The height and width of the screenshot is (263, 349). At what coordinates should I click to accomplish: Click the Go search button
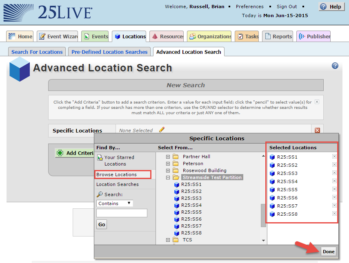[102, 224]
